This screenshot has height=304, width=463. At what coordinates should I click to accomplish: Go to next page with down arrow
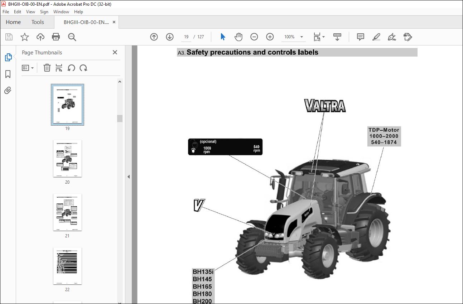[x=170, y=37]
